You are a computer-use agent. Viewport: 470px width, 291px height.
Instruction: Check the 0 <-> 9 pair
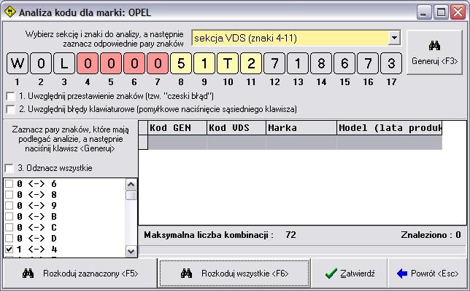tap(9, 206)
